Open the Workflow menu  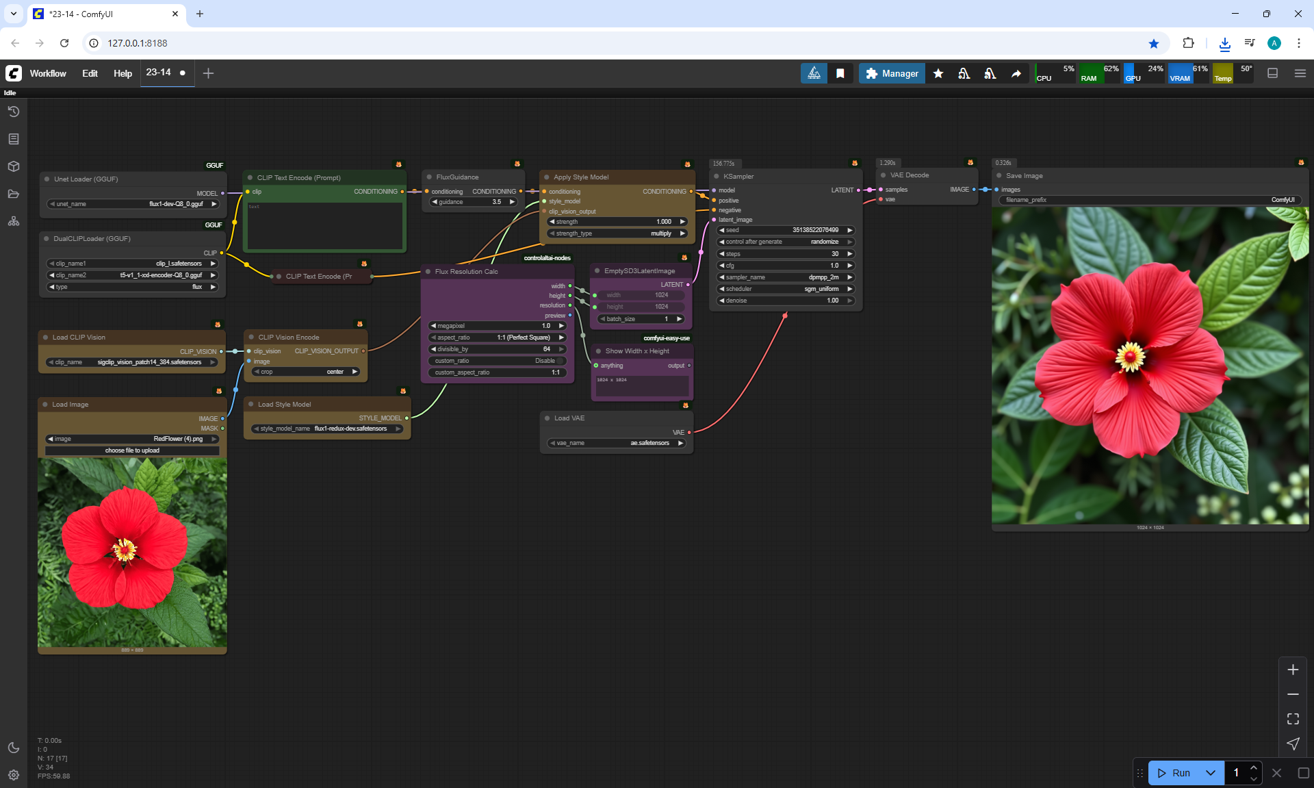pos(48,73)
